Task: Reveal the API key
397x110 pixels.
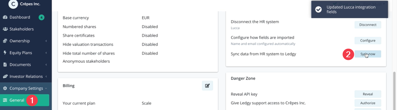Action: coord(368,94)
